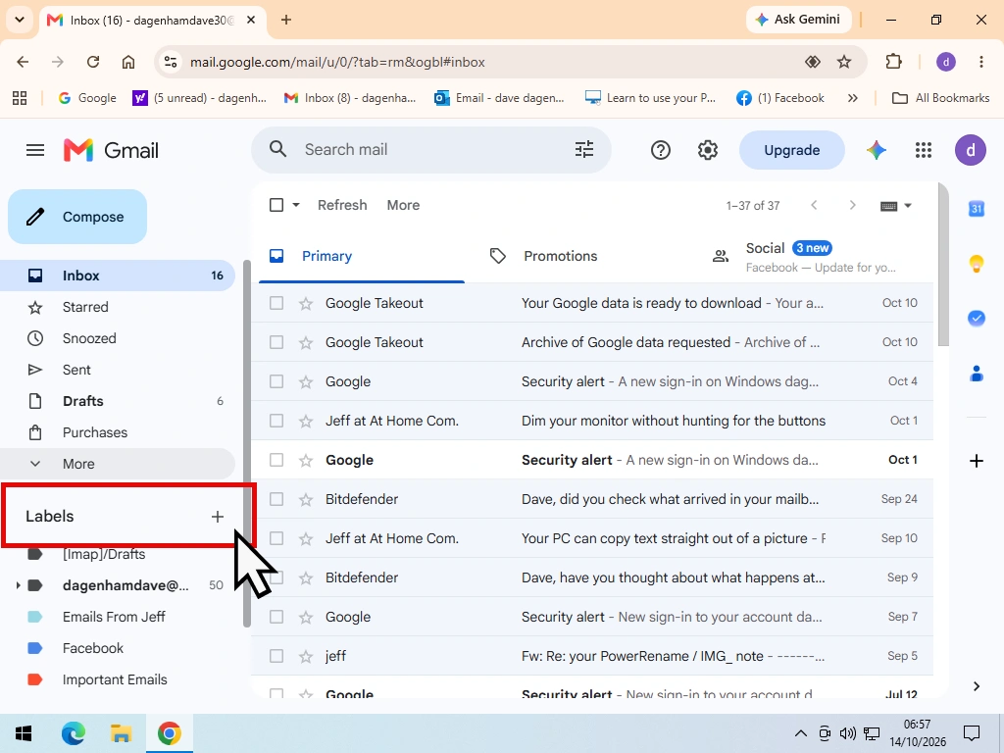Go to browser home page icon
The width and height of the screenshot is (1004, 753).
coord(128,62)
